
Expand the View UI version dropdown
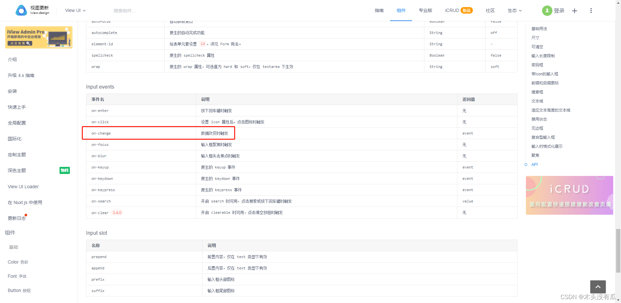click(x=75, y=10)
